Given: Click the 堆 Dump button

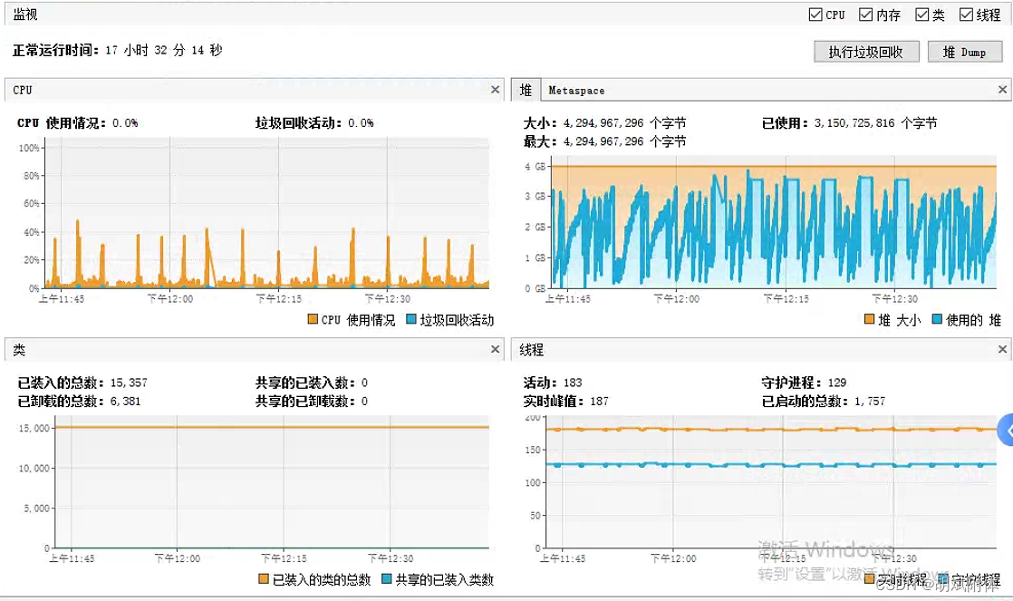Looking at the screenshot, I should [x=965, y=52].
